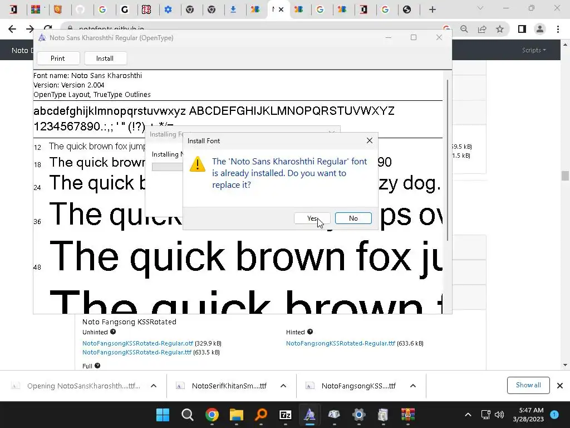Open Chrome zoom magnifier icon
The height and width of the screenshot is (428, 570).
[x=464, y=29]
